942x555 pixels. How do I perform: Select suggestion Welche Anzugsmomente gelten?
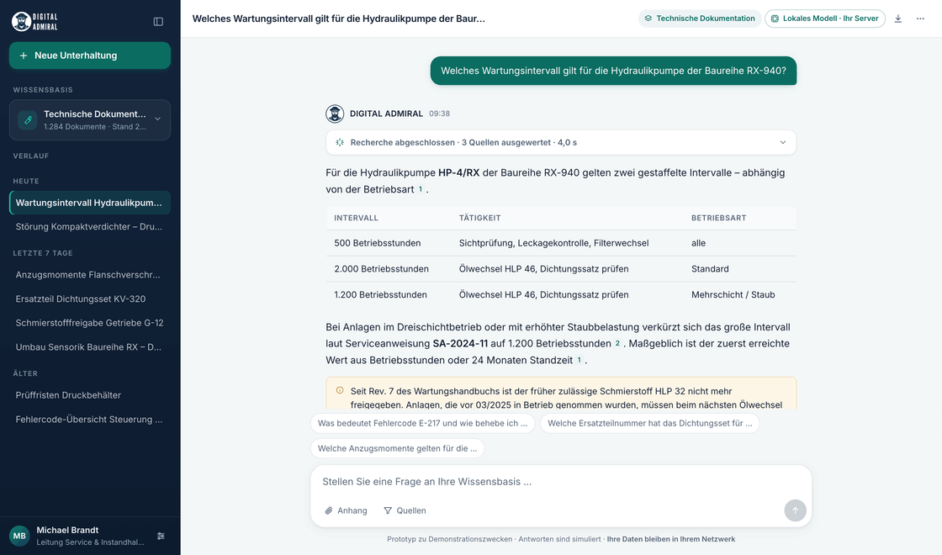[397, 449]
